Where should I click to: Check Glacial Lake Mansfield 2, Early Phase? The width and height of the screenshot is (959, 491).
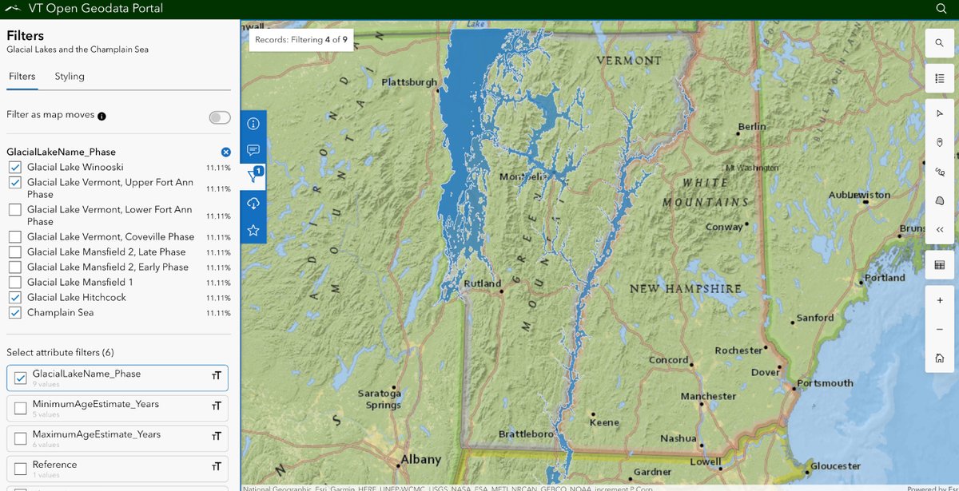point(14,267)
